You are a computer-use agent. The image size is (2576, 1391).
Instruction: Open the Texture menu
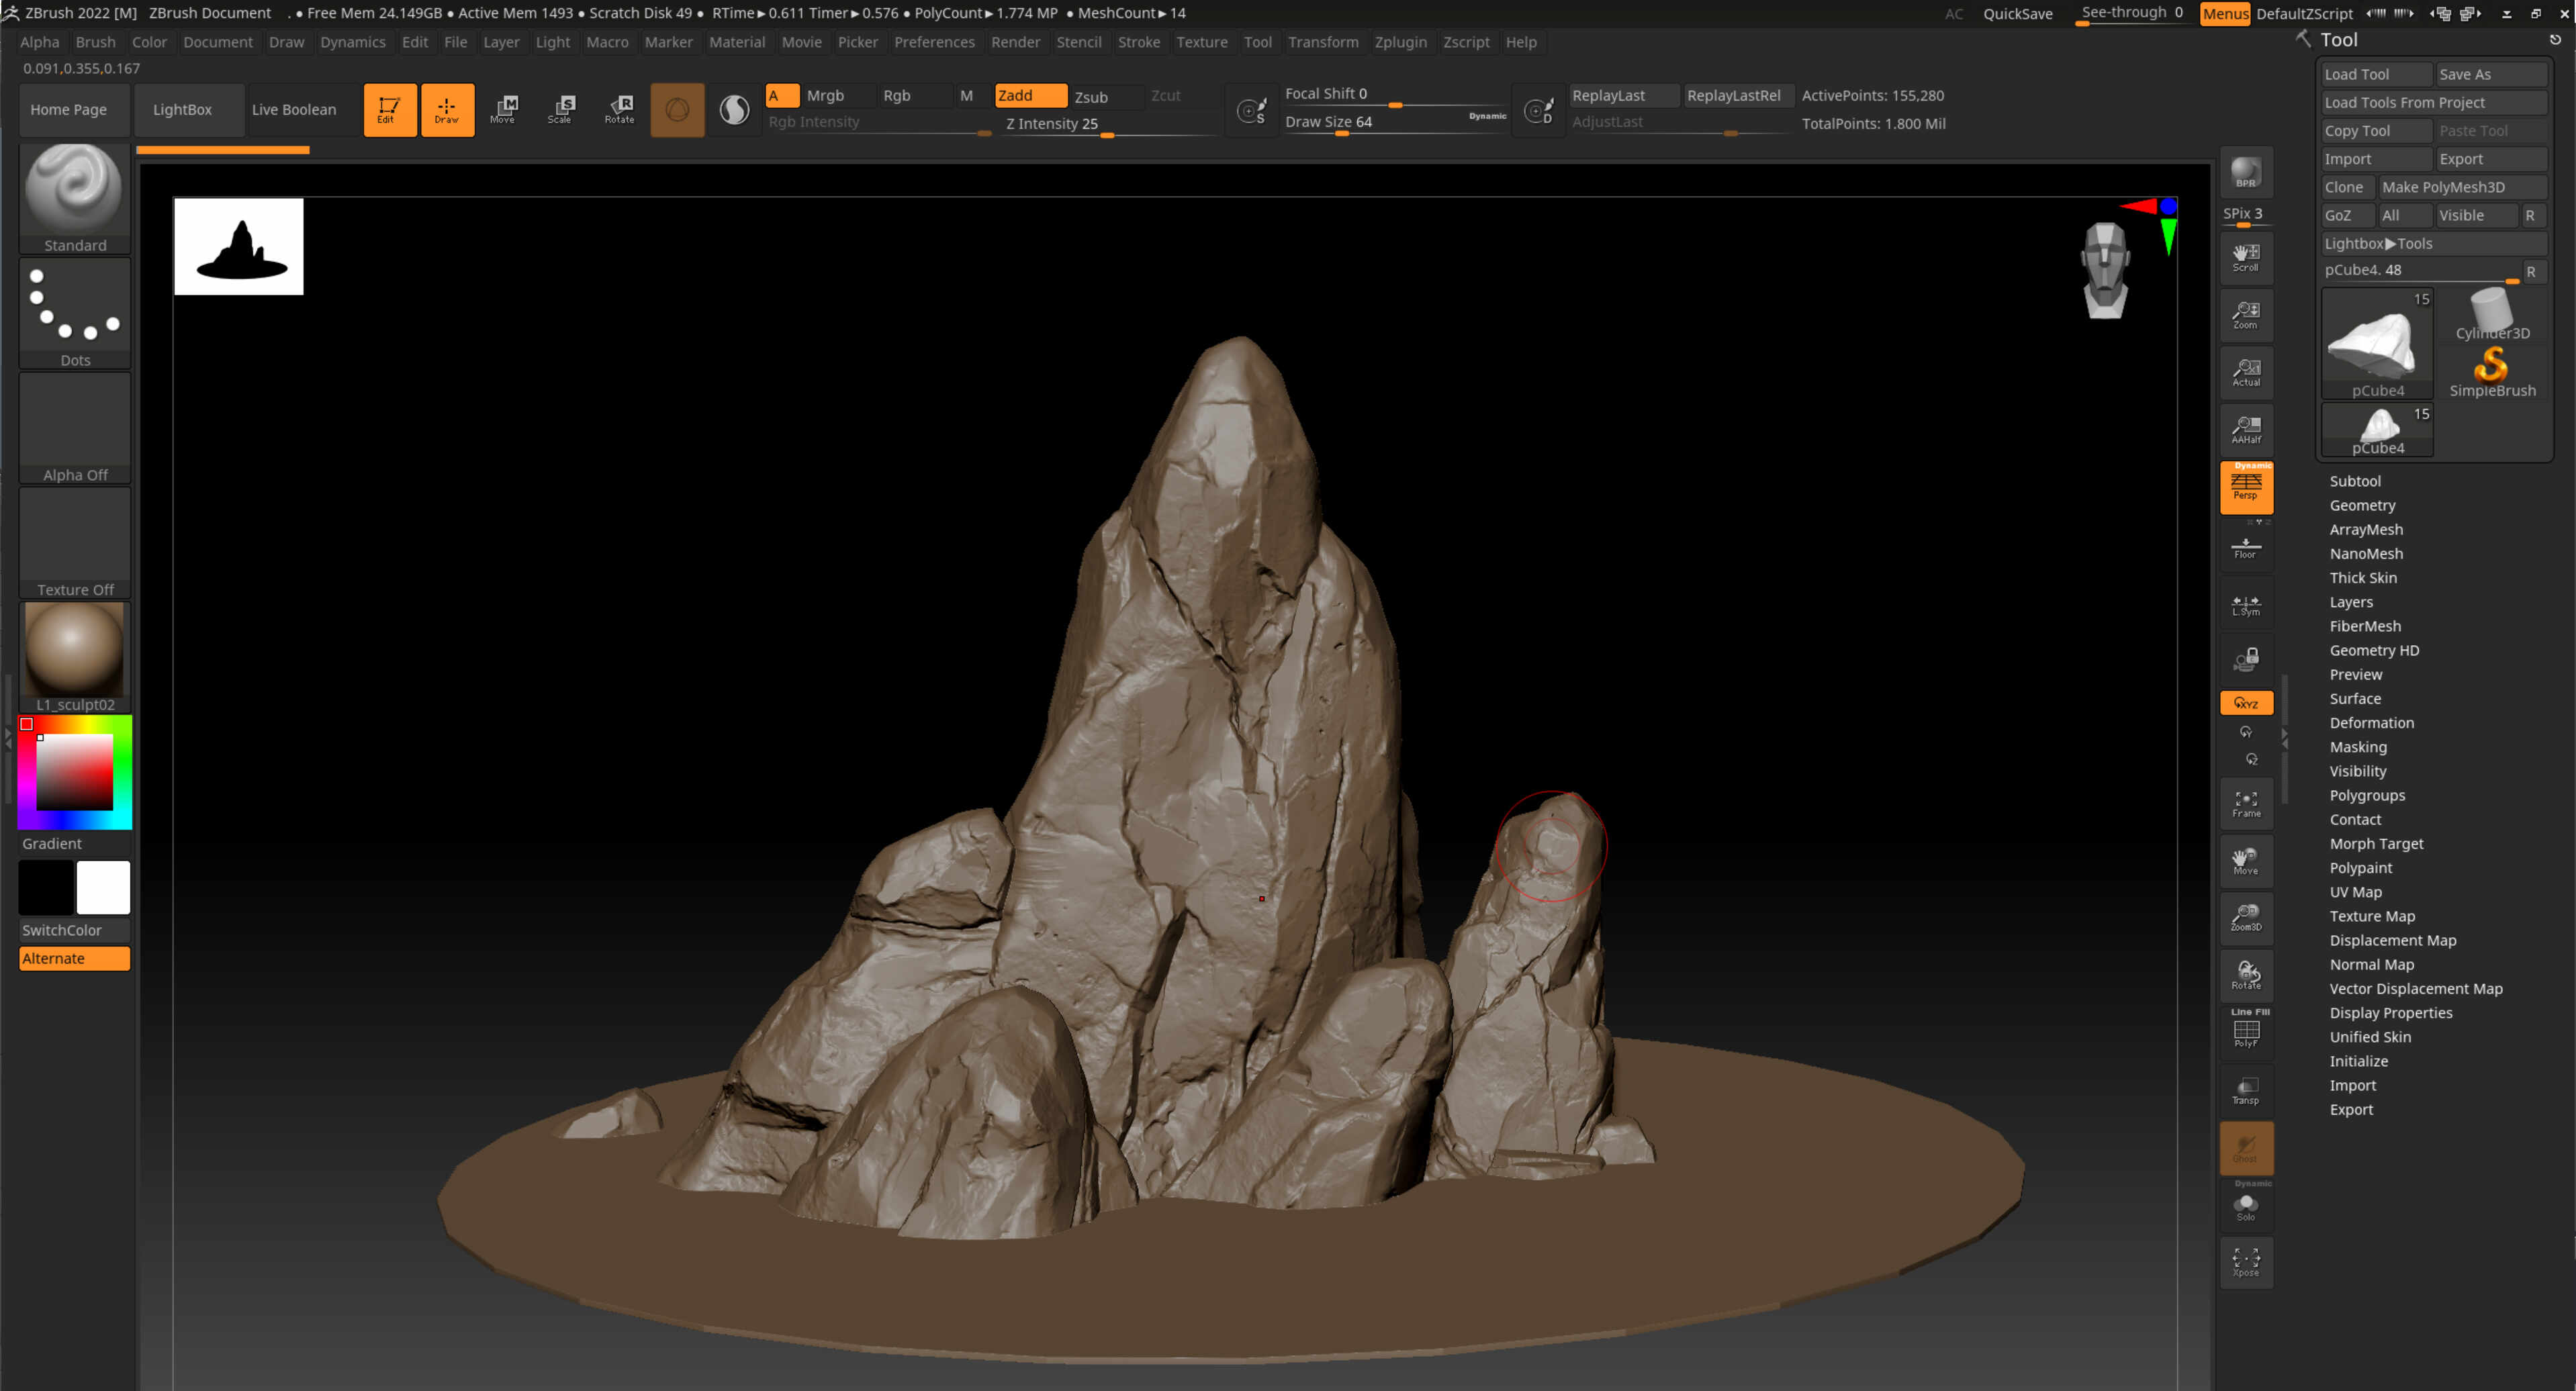[x=1202, y=42]
